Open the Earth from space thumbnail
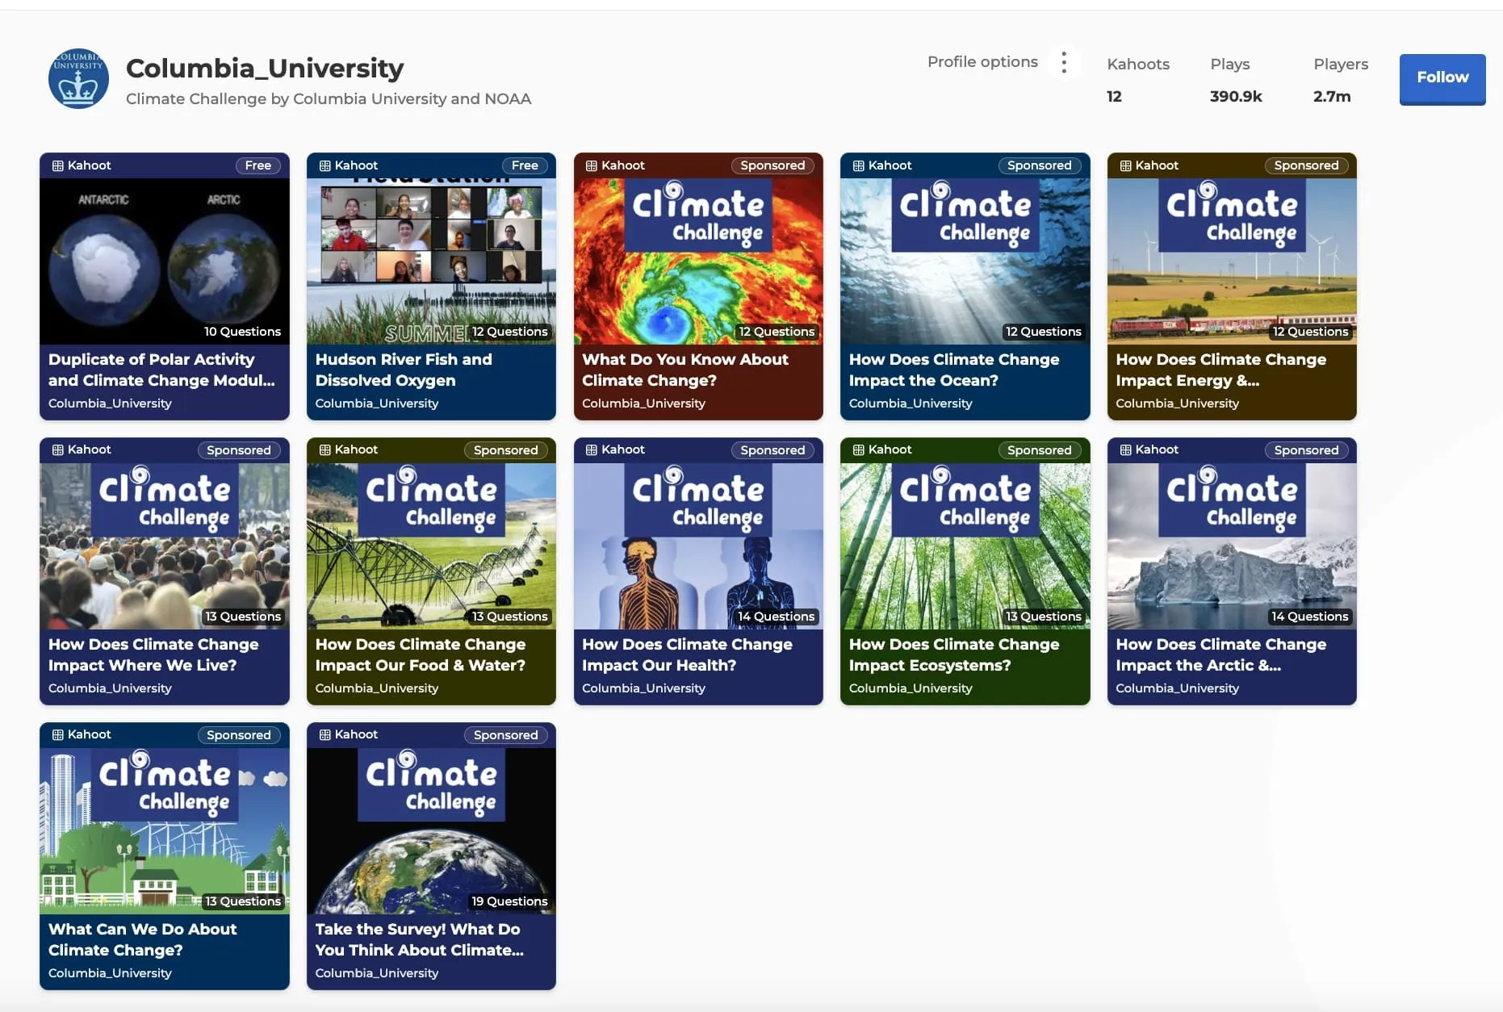This screenshot has height=1012, width=1503. tap(431, 831)
